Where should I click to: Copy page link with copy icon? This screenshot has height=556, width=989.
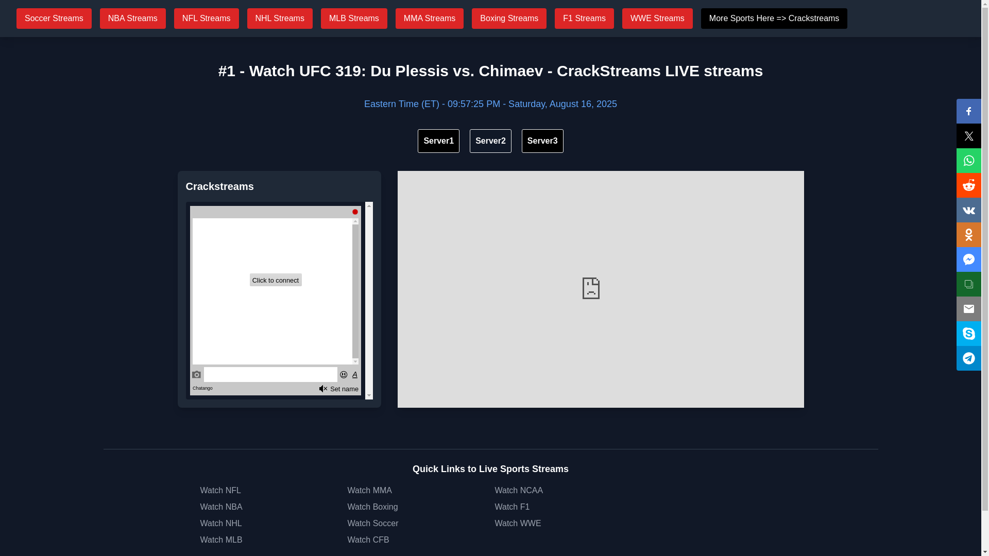point(968,284)
